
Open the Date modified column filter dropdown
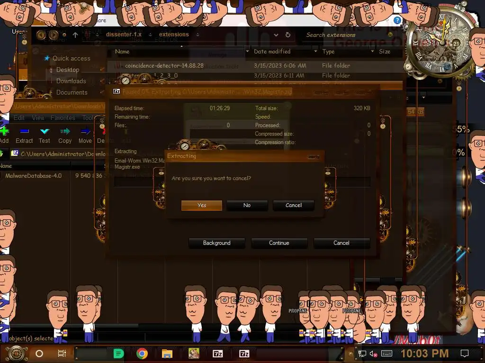tap(315, 51)
